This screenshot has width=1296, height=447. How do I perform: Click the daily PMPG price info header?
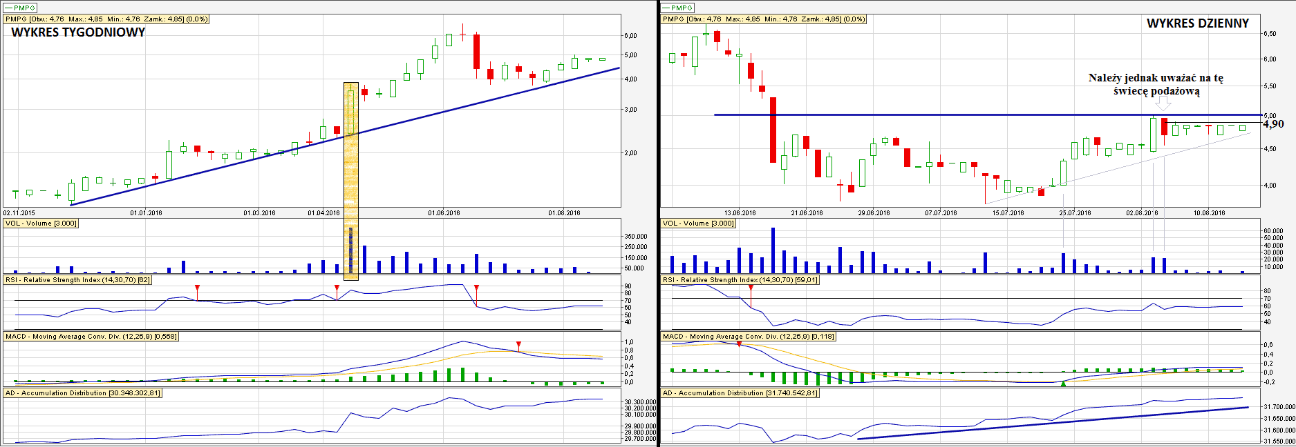point(764,19)
